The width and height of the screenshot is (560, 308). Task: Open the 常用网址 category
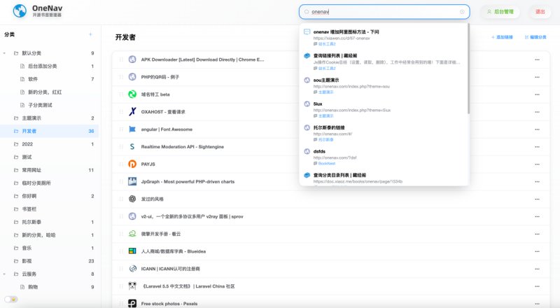click(31, 170)
